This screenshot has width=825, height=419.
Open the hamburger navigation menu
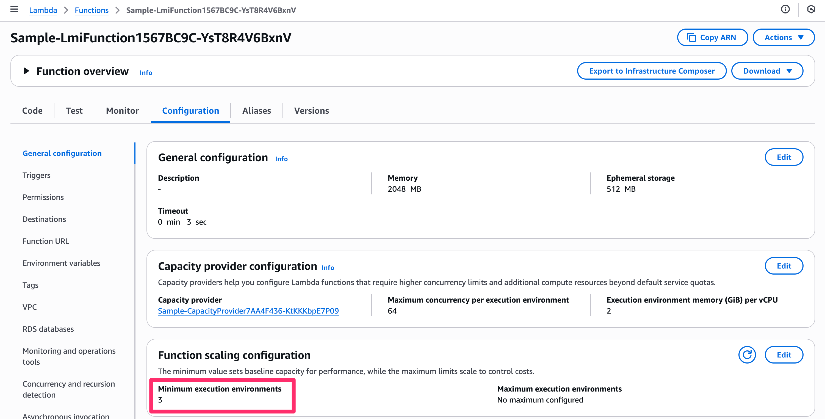[x=14, y=9]
